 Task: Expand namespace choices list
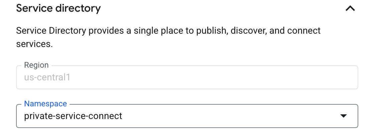pos(343,116)
